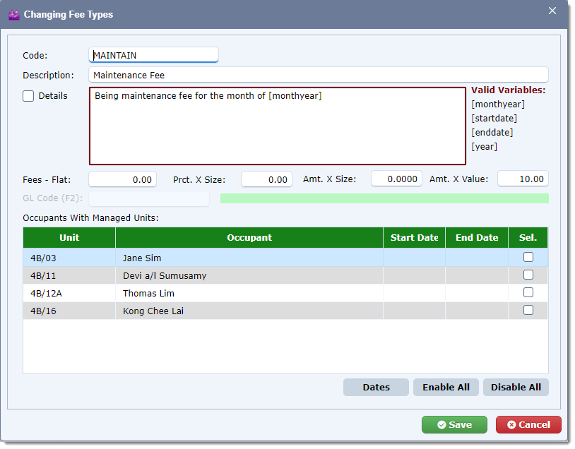
Task: Sort by the Occupant column header
Action: click(249, 238)
